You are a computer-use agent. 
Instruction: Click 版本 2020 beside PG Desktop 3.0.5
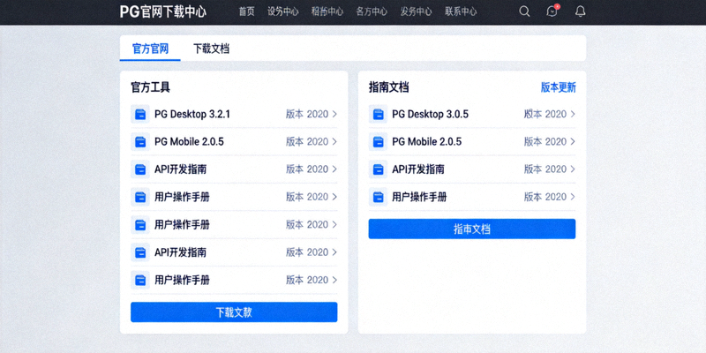pyautogui.click(x=545, y=115)
